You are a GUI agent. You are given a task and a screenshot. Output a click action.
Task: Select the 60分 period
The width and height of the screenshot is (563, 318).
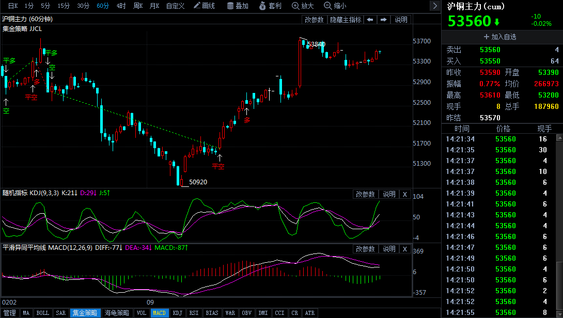tap(103, 6)
